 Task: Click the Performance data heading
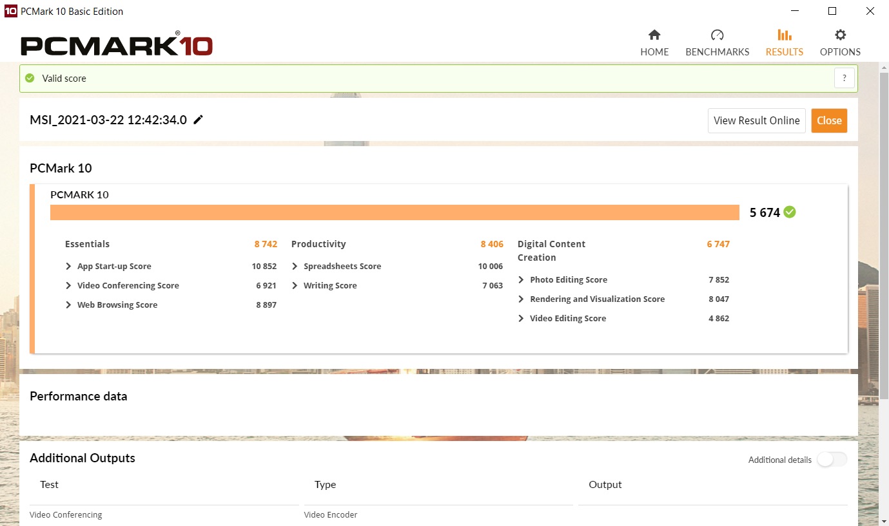pyautogui.click(x=79, y=396)
